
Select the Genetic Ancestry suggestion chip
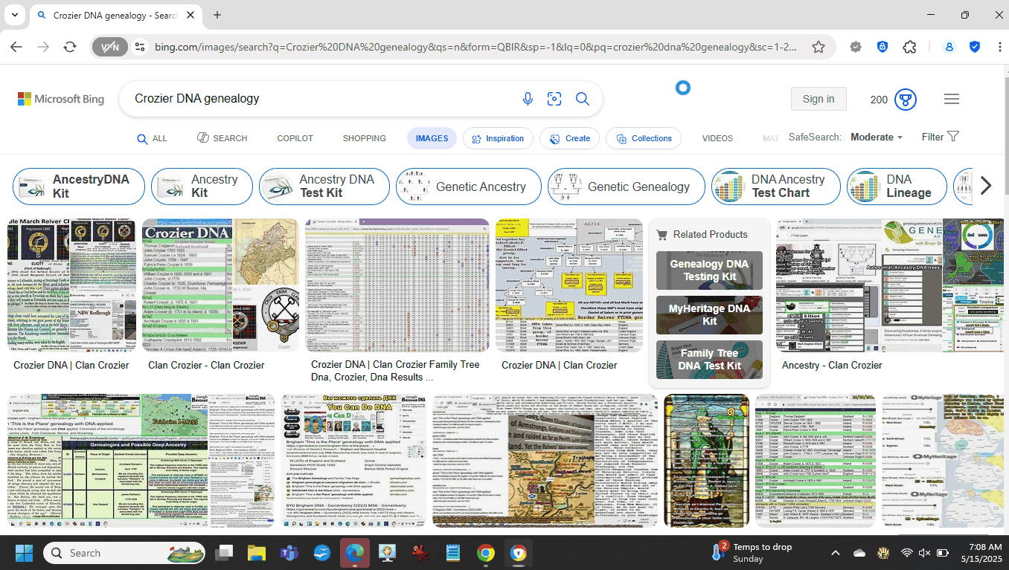pyautogui.click(x=469, y=186)
